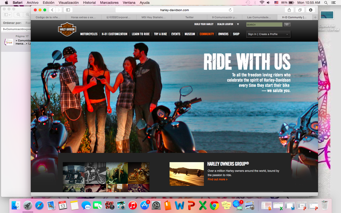Open the Trash in the Dock
This screenshot has width=341, height=213.
click(325, 205)
